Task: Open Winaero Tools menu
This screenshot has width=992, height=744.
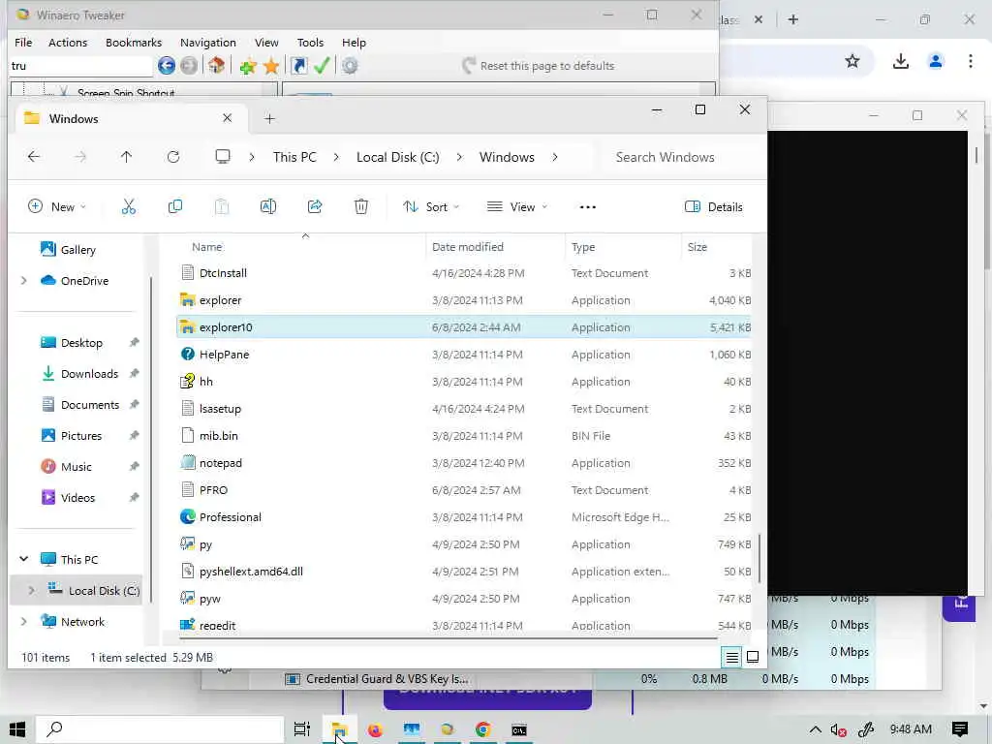Action: [x=310, y=43]
